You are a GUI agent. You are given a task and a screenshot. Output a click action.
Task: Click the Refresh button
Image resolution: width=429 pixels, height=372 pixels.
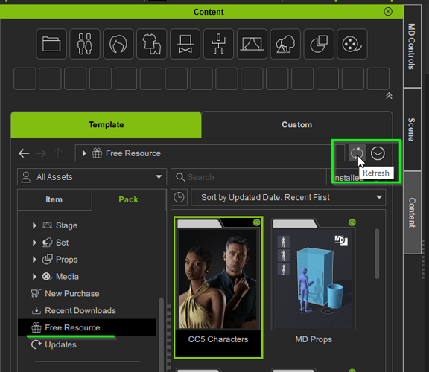click(x=357, y=153)
